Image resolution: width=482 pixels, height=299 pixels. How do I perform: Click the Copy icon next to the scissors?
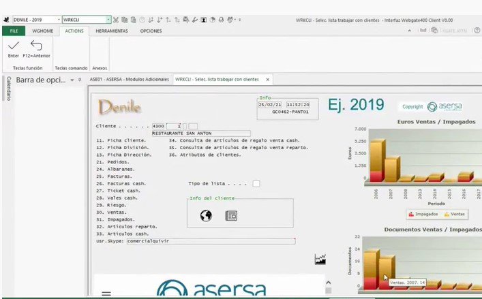(x=125, y=20)
